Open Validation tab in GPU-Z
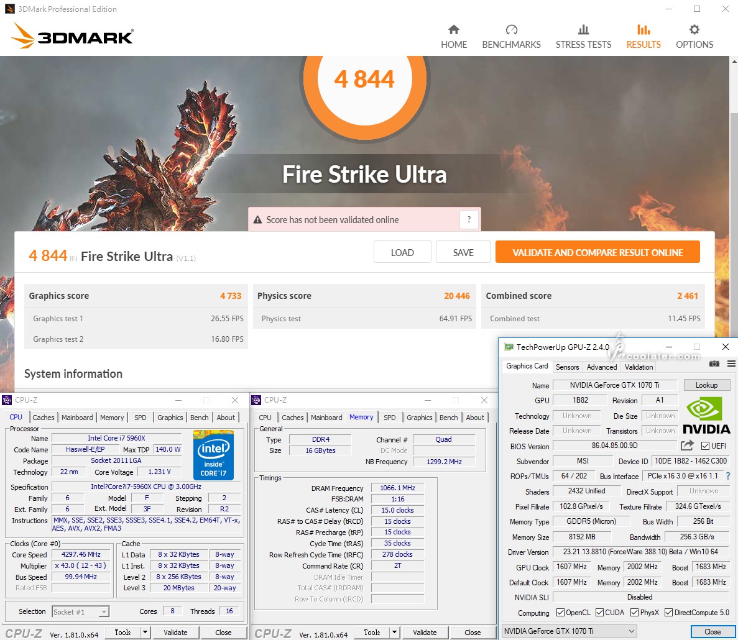738x640 pixels. 639,367
